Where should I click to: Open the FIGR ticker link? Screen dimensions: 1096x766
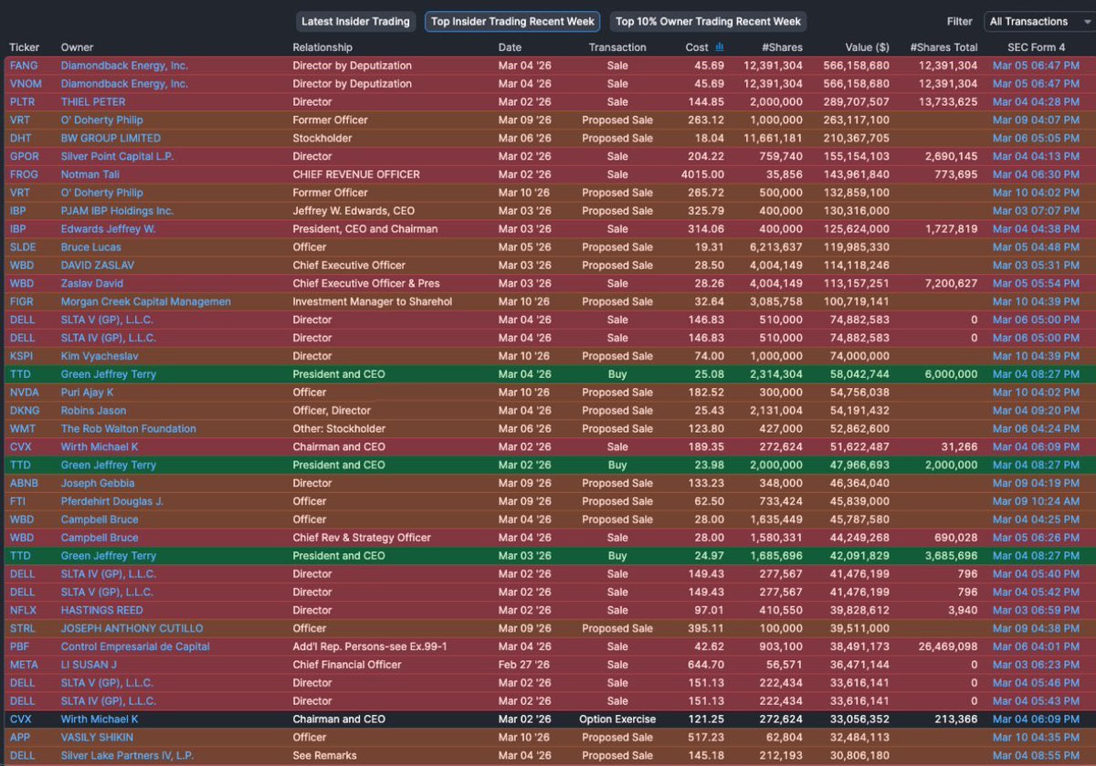pos(22,301)
